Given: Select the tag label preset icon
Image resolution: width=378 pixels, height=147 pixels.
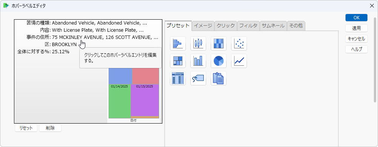Looking at the screenshot, I should tap(198, 78).
